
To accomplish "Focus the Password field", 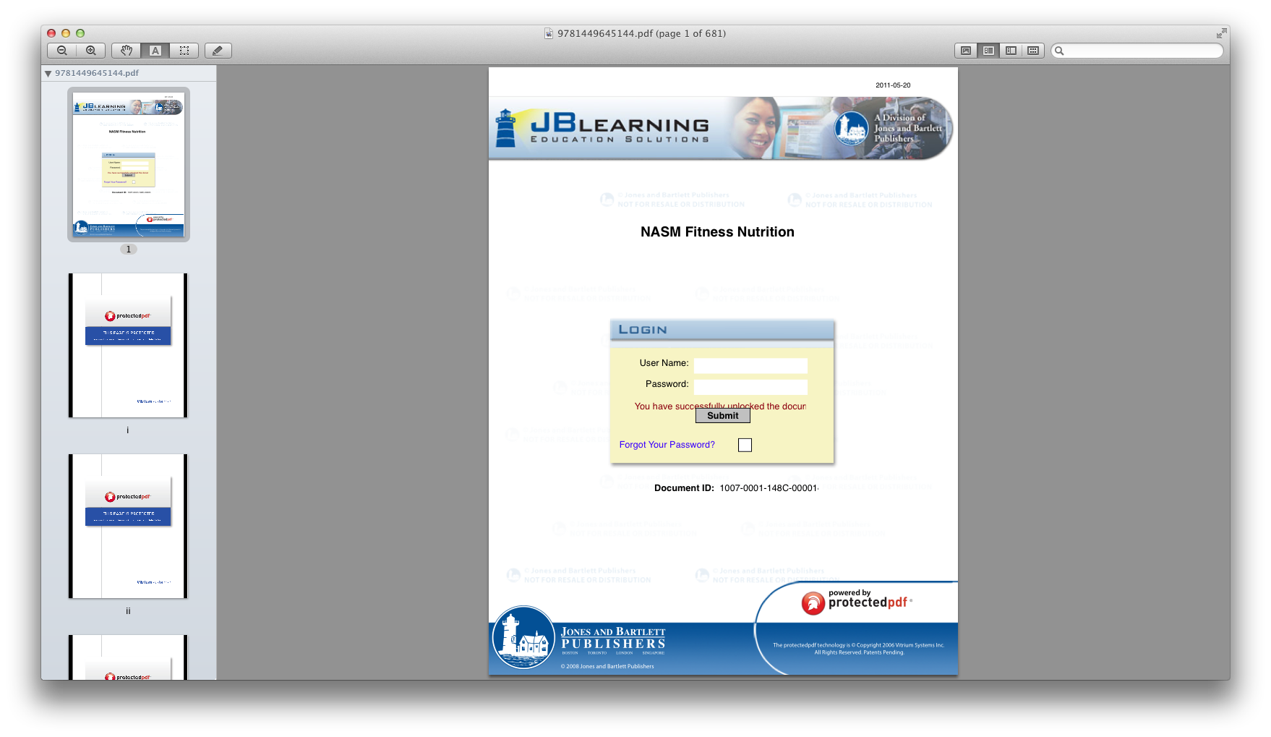I will [x=750, y=387].
